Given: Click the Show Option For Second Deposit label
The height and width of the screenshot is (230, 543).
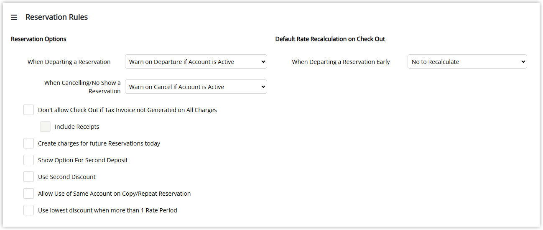Looking at the screenshot, I should click(x=83, y=160).
